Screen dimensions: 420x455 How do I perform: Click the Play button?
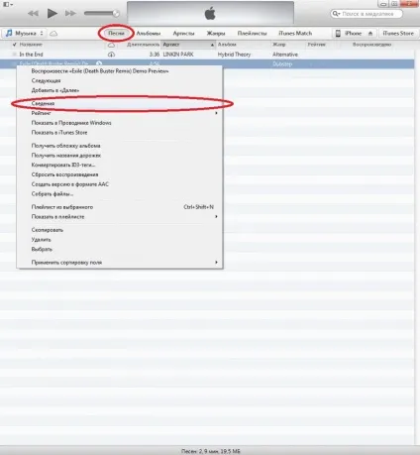(52, 13)
